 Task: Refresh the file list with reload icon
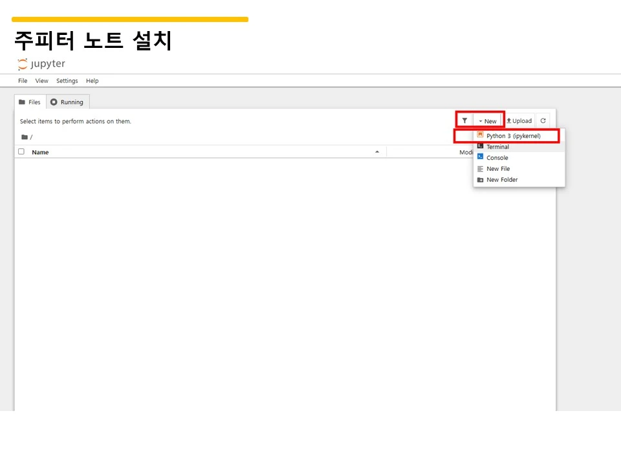coord(543,121)
